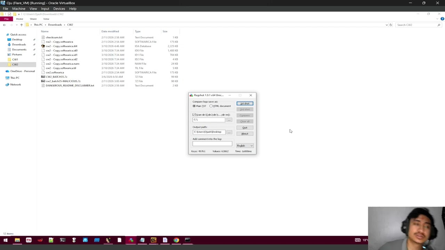445x250 pixels.
Task: Open Chrome from taskbar
Action: pyautogui.click(x=176, y=240)
